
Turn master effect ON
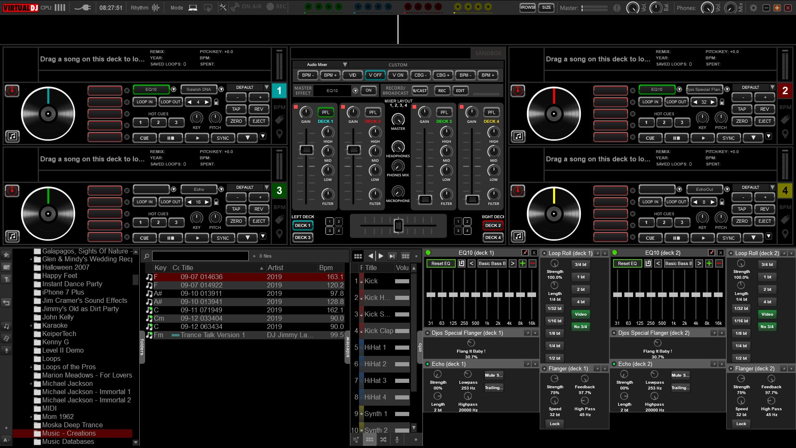[x=368, y=90]
